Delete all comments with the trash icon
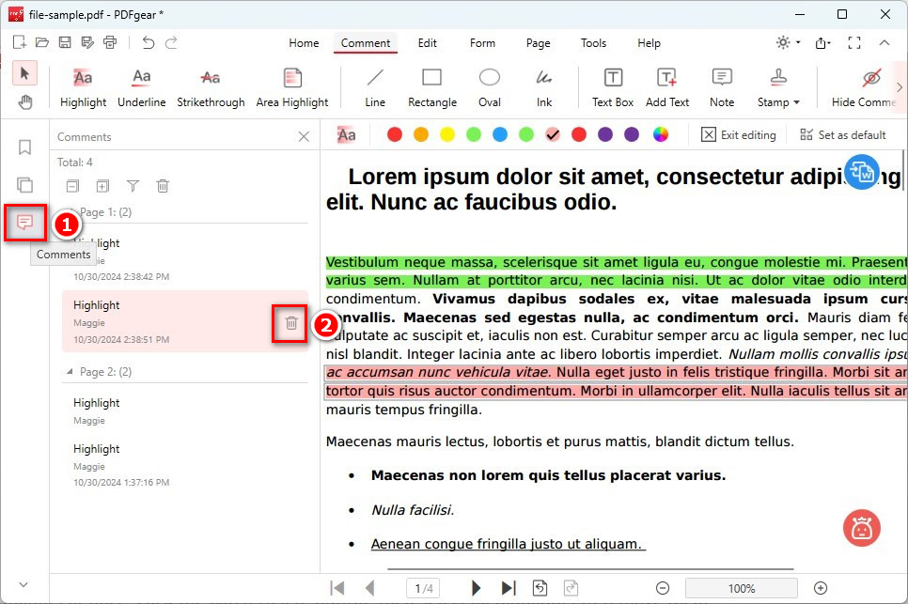This screenshot has width=908, height=604. (163, 186)
